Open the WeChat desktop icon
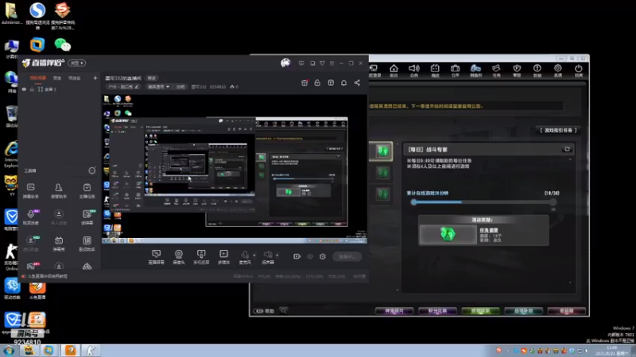The image size is (636, 357). [63, 44]
